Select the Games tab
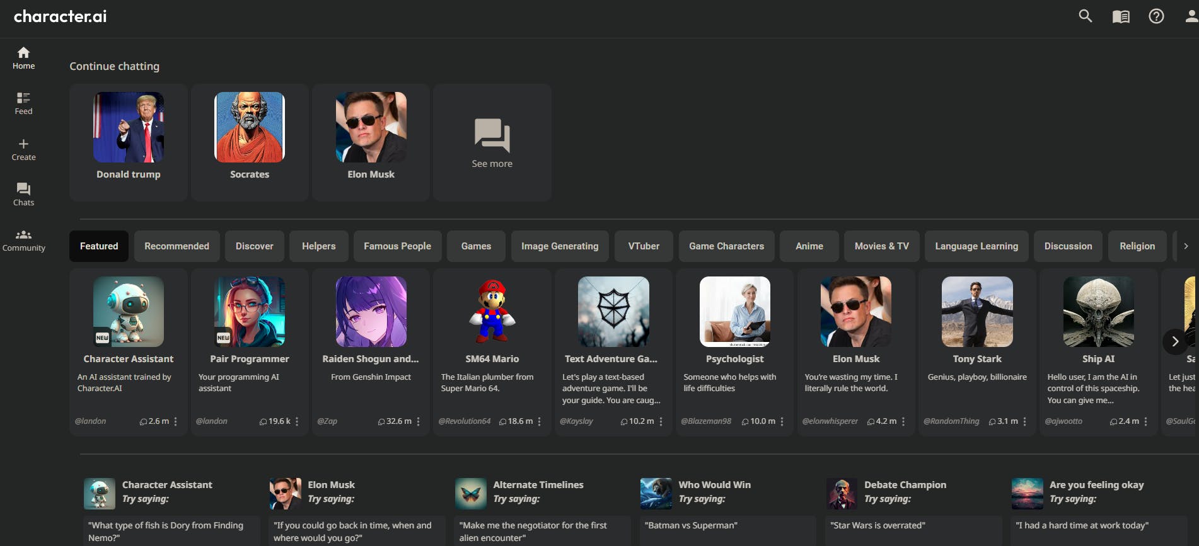 coord(476,246)
